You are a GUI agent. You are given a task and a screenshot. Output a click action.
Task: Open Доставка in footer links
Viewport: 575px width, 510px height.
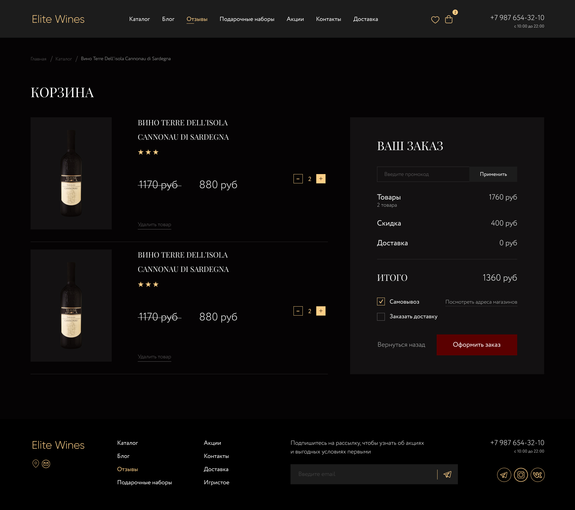pos(216,469)
